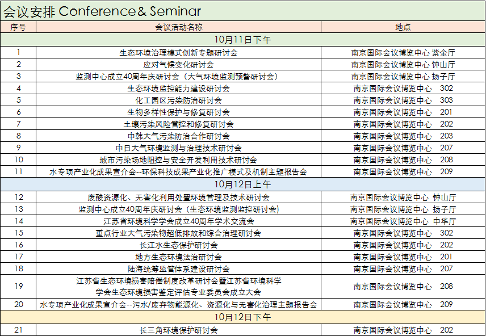The height and width of the screenshot is (336, 486).
Task: Click the 生物多样性保护与修复研讨会 entry
Action: (178, 112)
